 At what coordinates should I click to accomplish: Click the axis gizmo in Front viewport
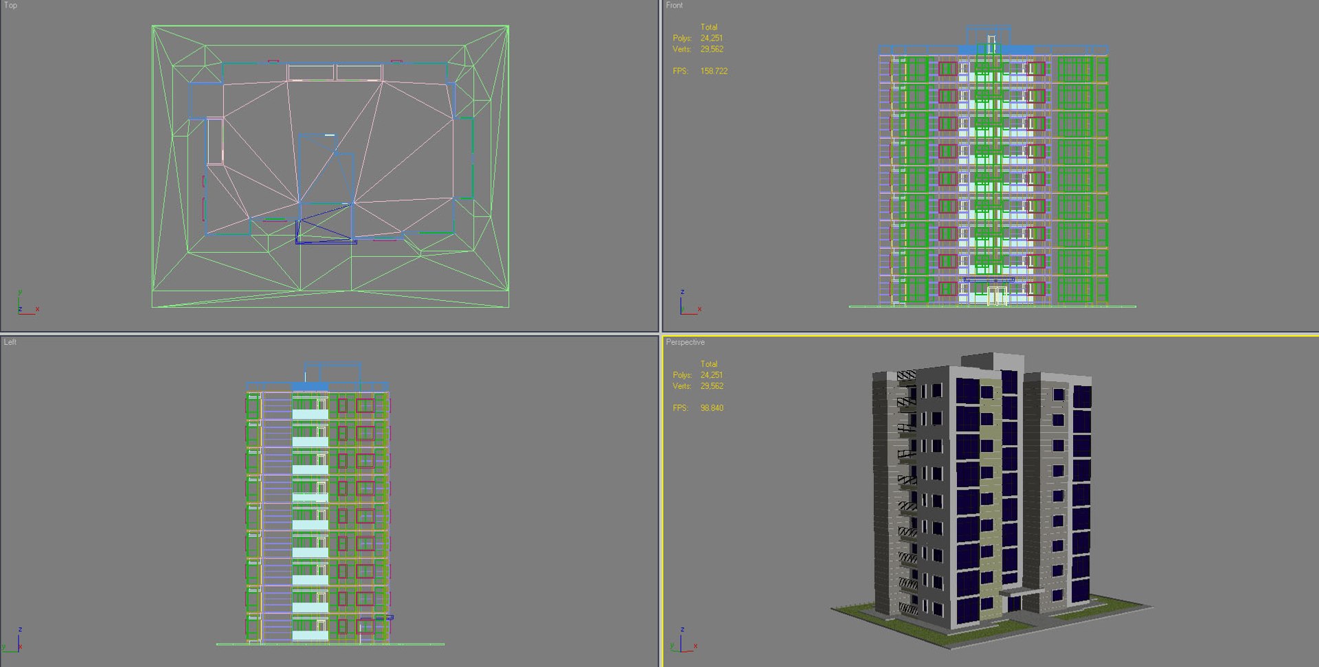[x=690, y=302]
